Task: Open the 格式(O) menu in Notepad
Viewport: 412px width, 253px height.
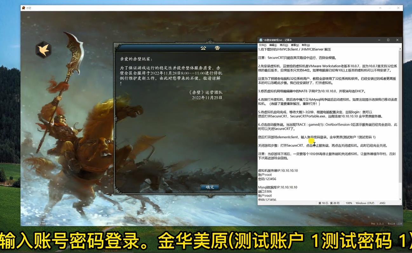Action: click(284, 45)
